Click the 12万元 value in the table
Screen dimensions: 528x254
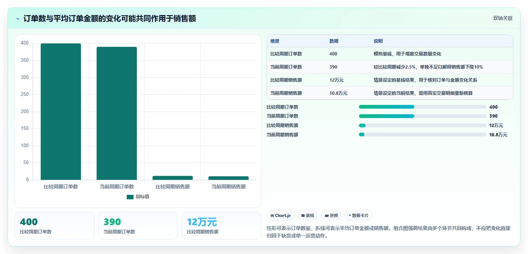[x=336, y=80]
